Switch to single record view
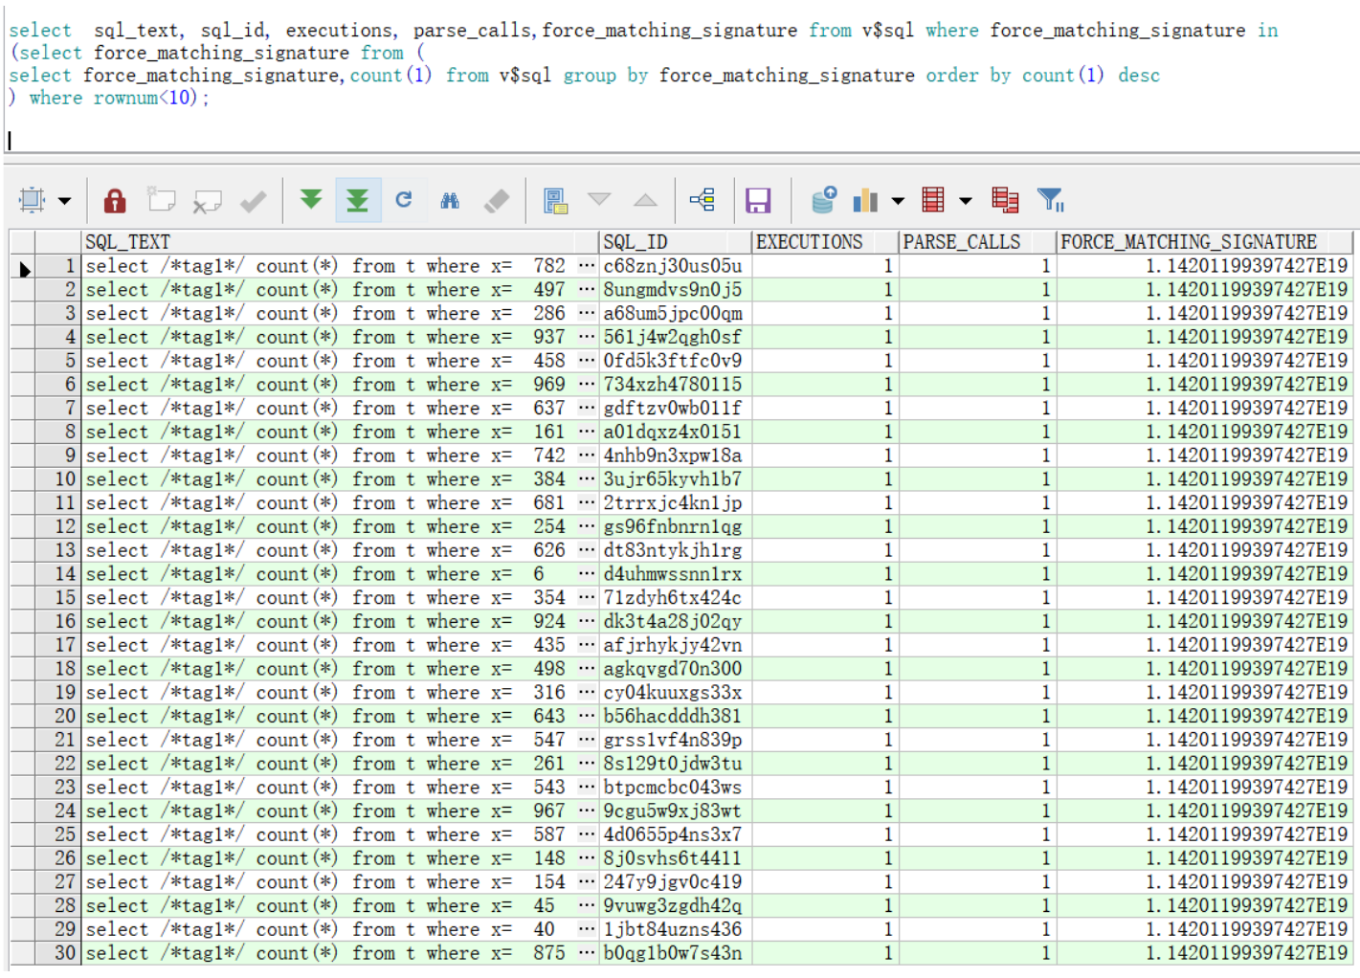Viewport: 1360px width, 978px height. coord(555,200)
